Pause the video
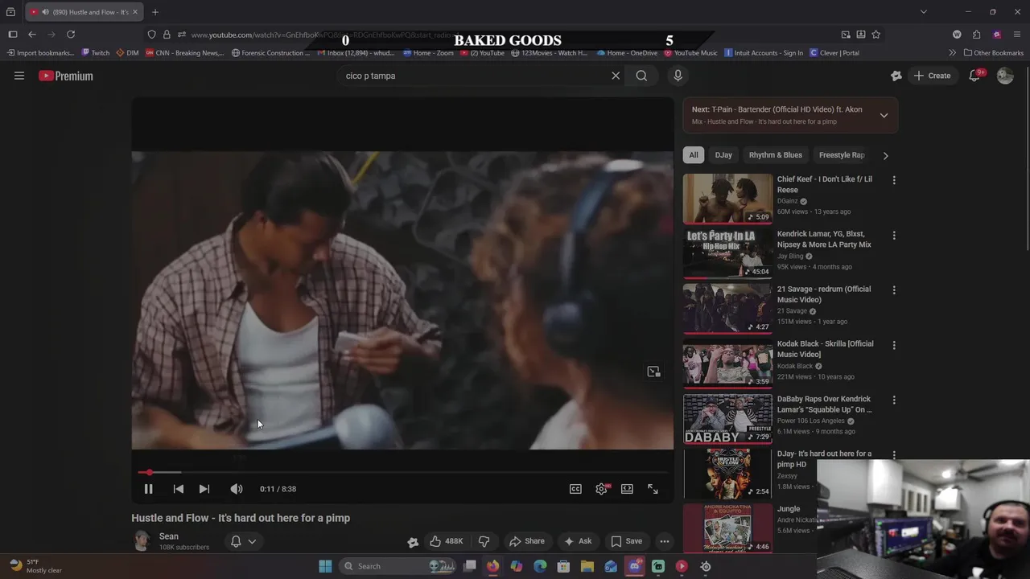This screenshot has width=1030, height=579. click(x=148, y=489)
